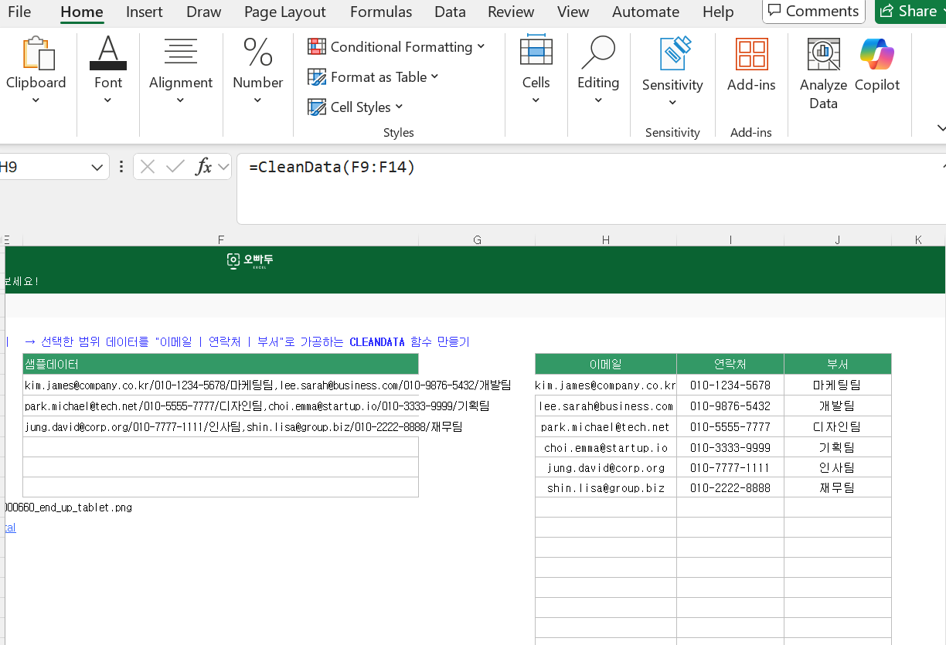Screen dimensions: 946x645
Task: Click the Share button
Action: (x=909, y=11)
